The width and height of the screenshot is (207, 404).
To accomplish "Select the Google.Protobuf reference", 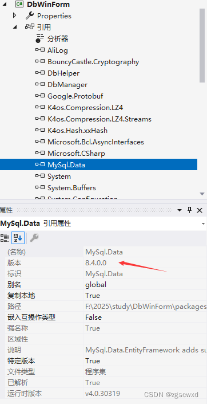I will click(75, 96).
